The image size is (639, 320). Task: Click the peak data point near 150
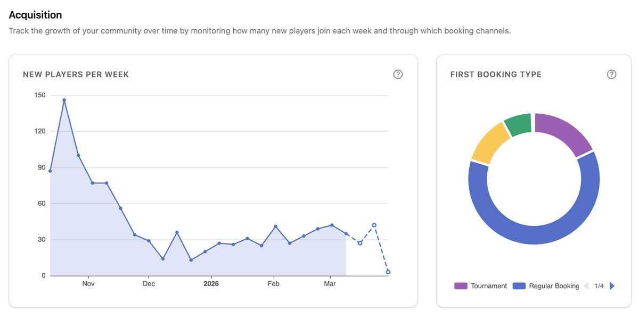64,99
